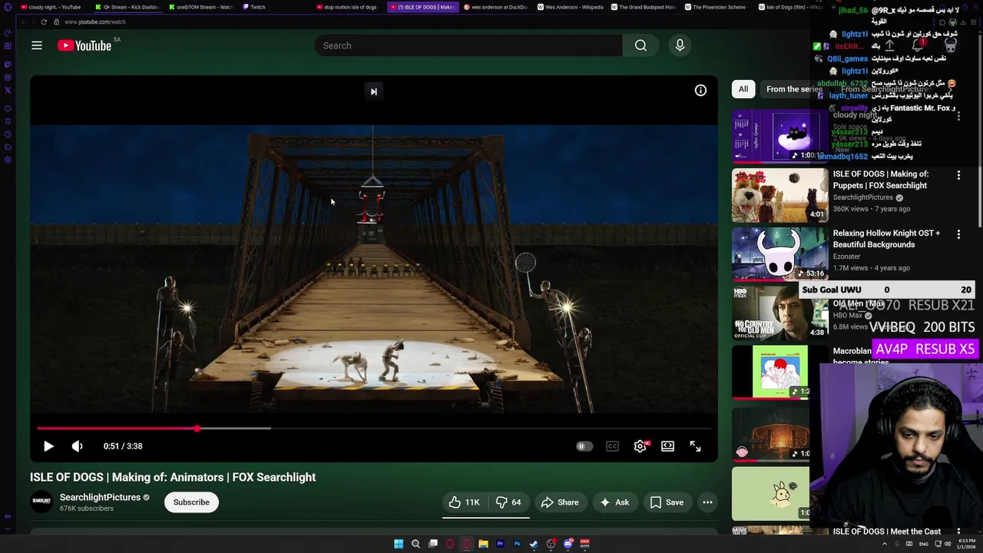Mute the video volume
Image resolution: width=983 pixels, height=553 pixels.
click(x=77, y=446)
